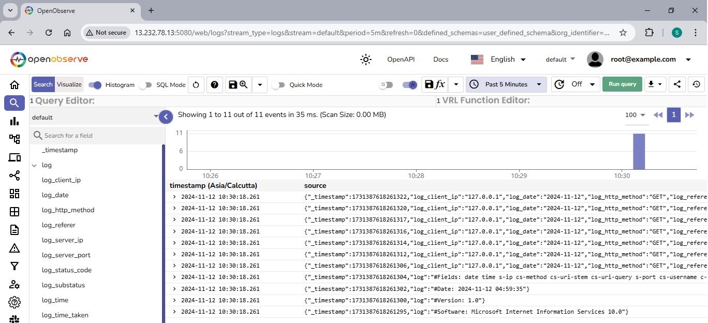Switch theme using the sun icon
The width and height of the screenshot is (708, 323).
[x=366, y=60]
